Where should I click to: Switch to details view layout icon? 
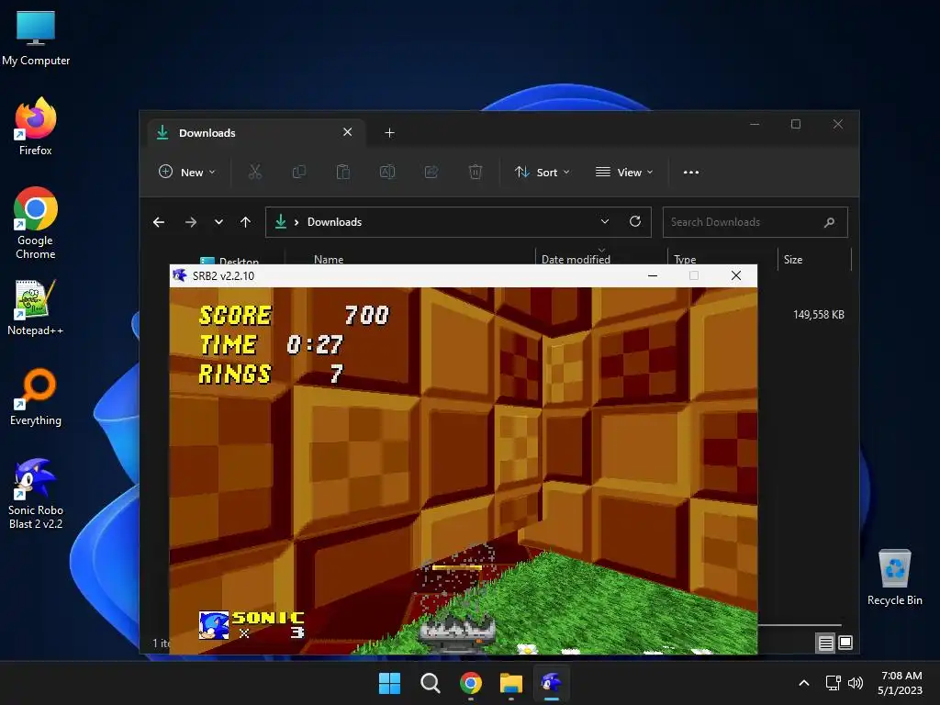pyautogui.click(x=825, y=643)
